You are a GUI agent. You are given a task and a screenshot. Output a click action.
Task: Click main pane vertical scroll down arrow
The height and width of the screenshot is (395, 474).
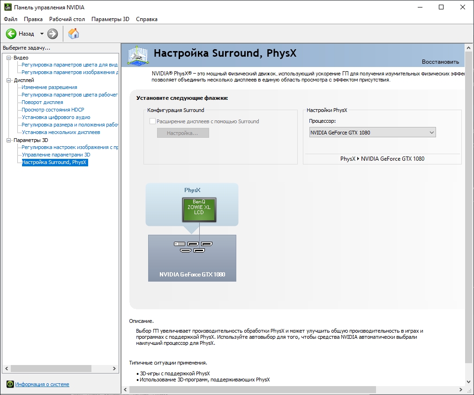(x=468, y=382)
